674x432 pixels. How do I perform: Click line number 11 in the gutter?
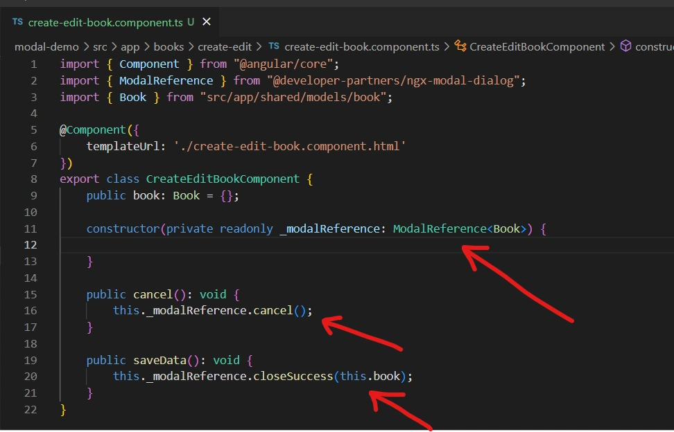[x=30, y=228]
